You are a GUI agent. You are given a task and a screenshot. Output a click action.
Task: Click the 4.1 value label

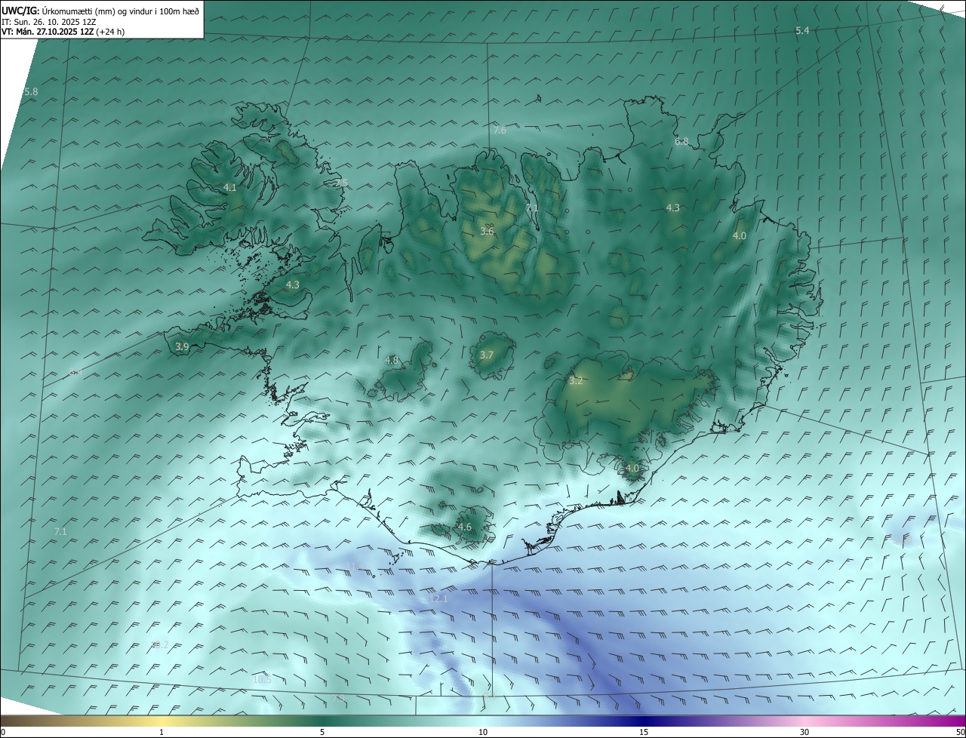pos(230,188)
